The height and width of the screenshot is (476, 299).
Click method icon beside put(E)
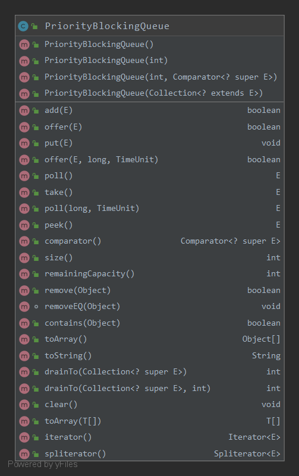tap(24, 143)
